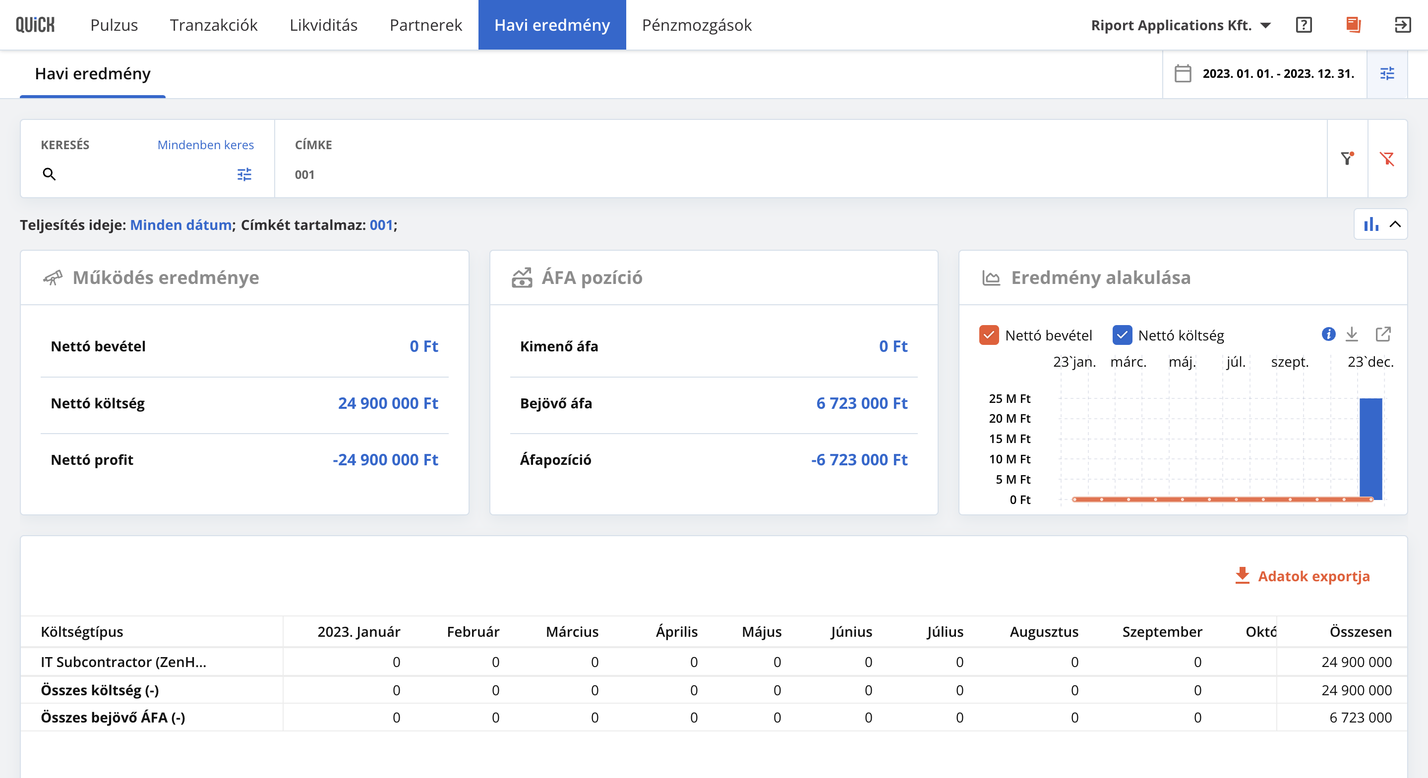1428x778 pixels.
Task: Click the bar chart toggle icon
Action: point(1371,224)
